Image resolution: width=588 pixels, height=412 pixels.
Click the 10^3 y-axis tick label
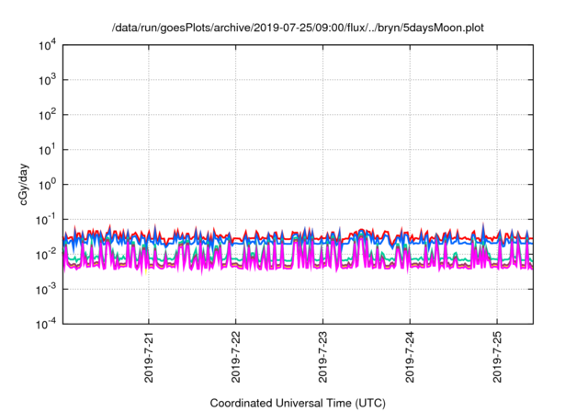tap(47, 80)
